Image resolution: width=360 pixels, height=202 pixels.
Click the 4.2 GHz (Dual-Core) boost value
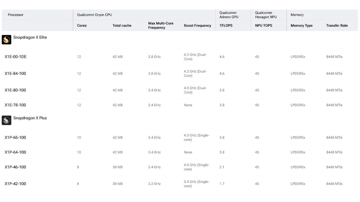pyautogui.click(x=195, y=74)
